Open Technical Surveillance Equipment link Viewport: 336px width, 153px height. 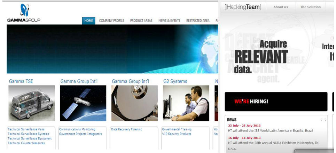(30, 138)
